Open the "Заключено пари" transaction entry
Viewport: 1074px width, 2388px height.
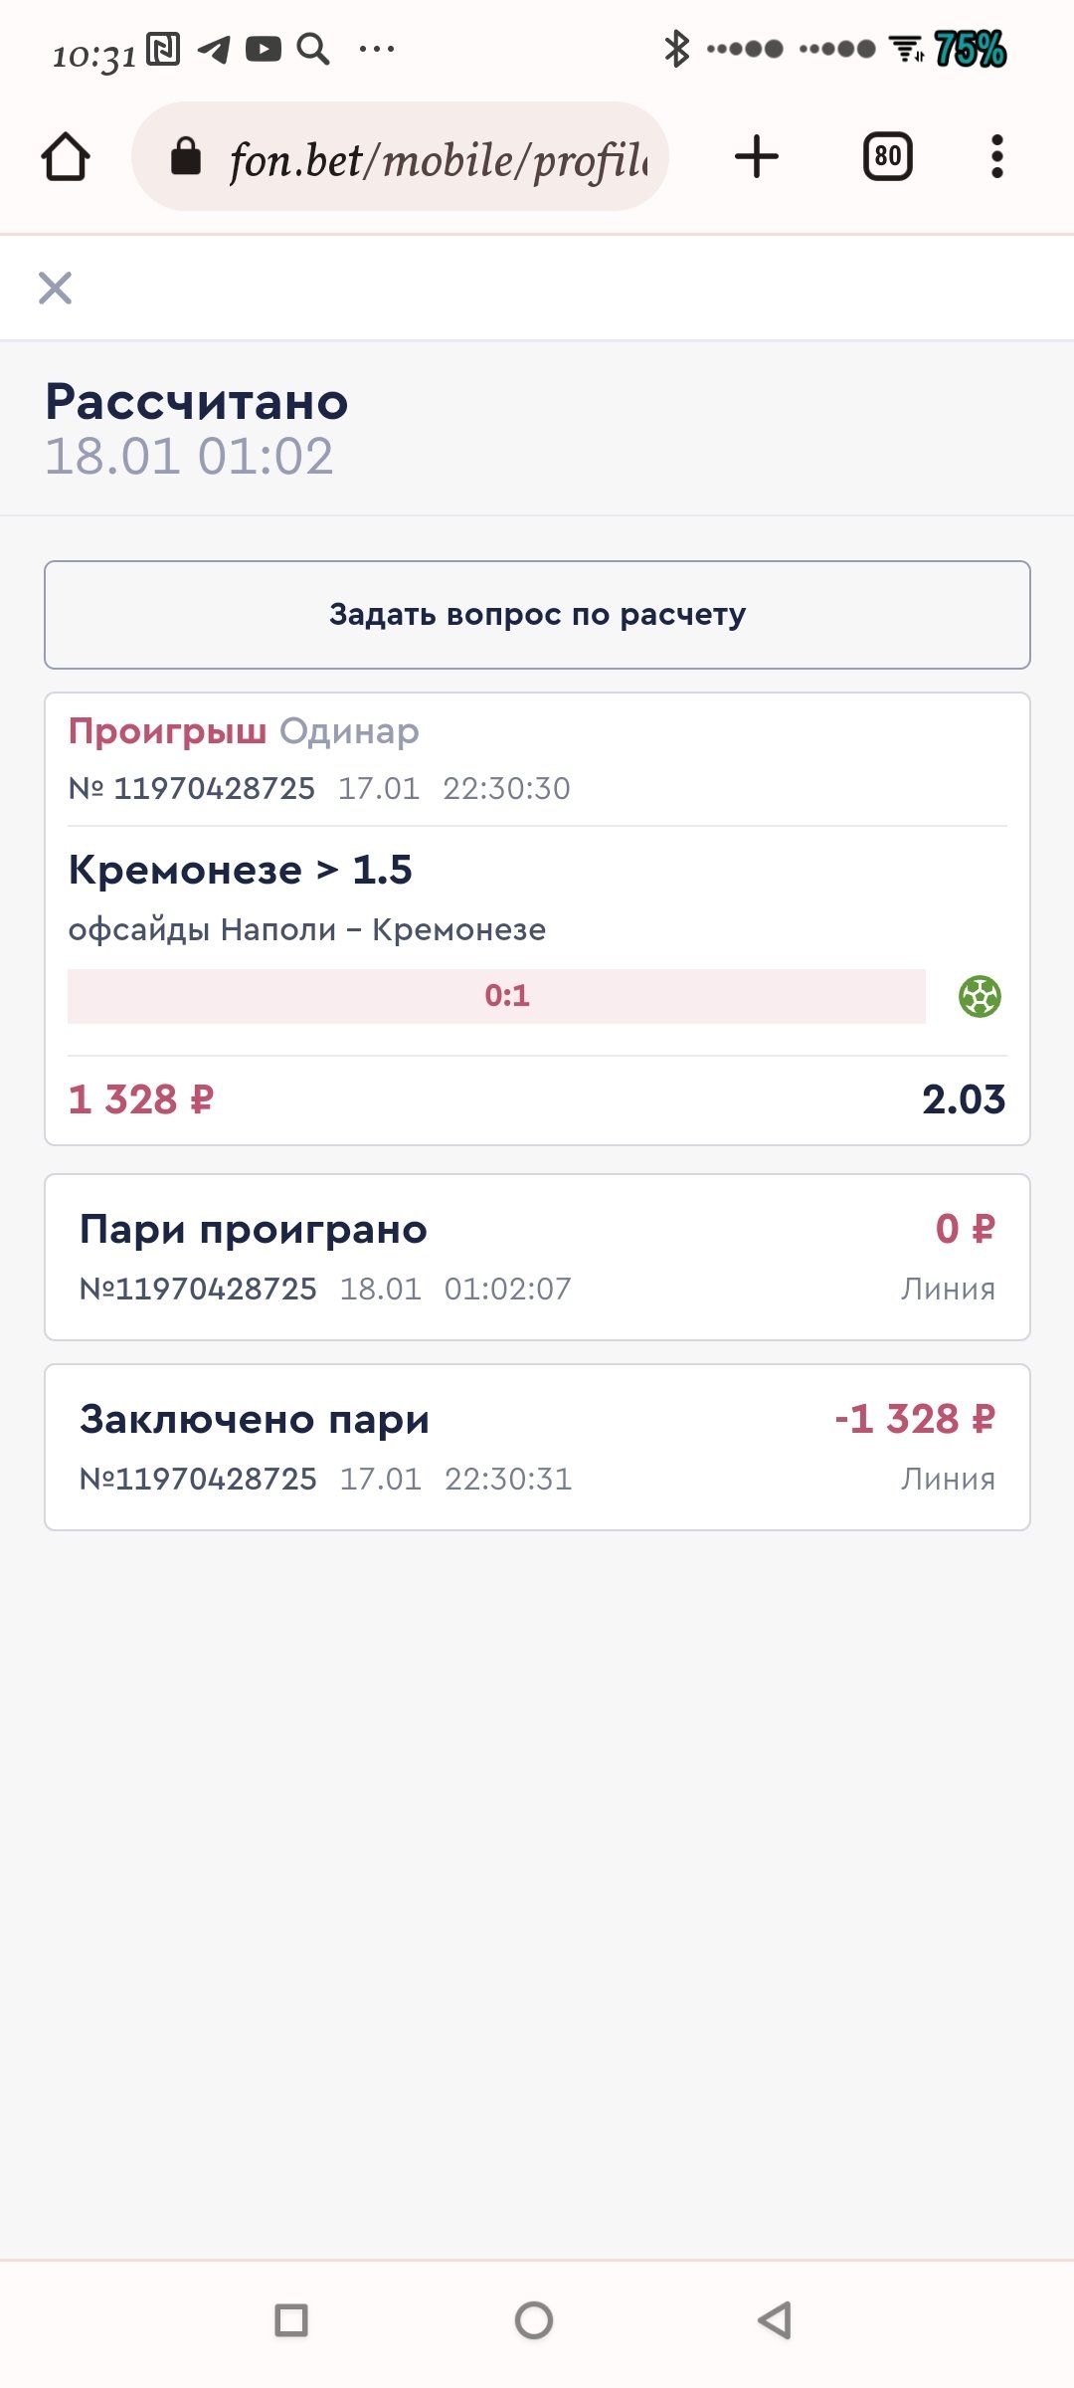[x=537, y=1447]
